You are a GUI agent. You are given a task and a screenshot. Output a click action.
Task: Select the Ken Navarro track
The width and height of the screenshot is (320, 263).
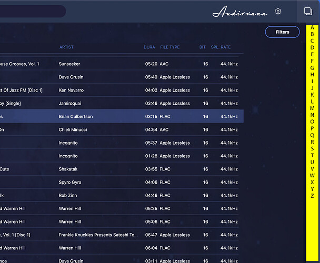point(119,90)
